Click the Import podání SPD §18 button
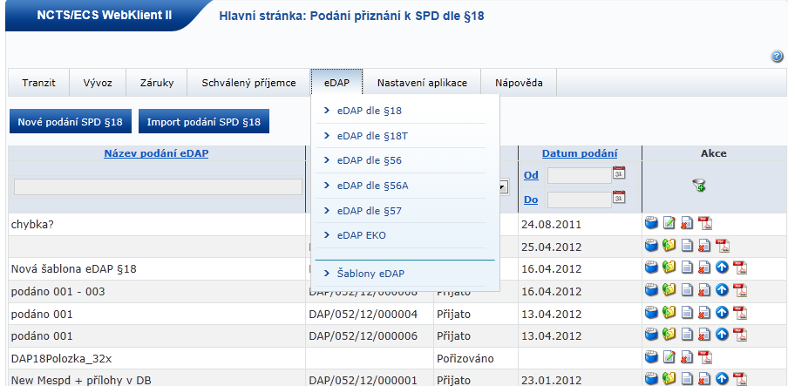Screen dimensions: 788x386 point(203,121)
